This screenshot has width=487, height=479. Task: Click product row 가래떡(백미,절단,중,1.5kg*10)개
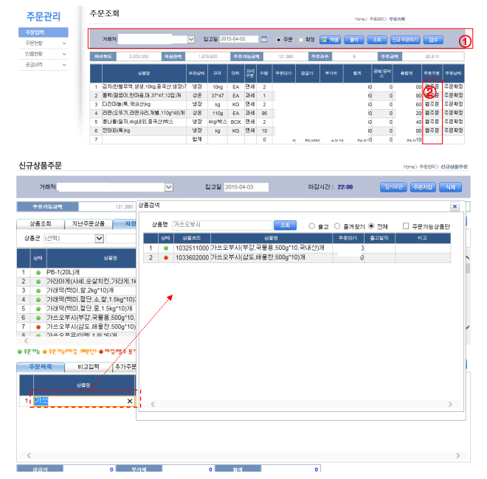point(77,309)
